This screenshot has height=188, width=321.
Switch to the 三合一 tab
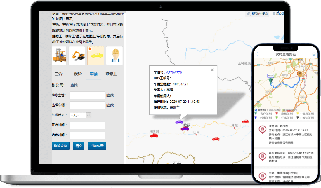coord(60,74)
